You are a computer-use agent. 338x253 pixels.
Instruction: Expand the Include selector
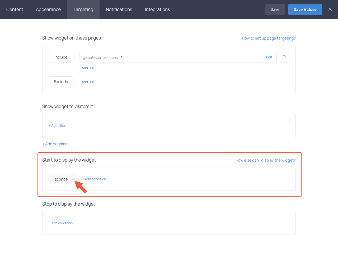tap(61, 57)
